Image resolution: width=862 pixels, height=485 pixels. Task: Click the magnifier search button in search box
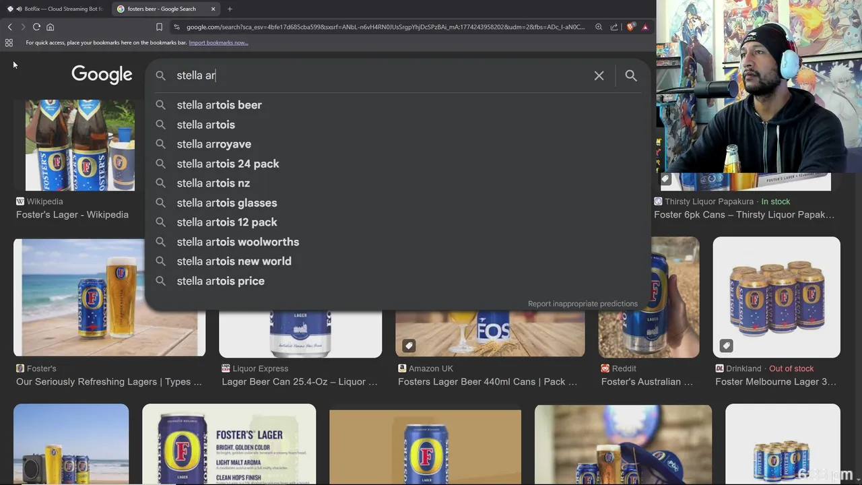tap(631, 75)
